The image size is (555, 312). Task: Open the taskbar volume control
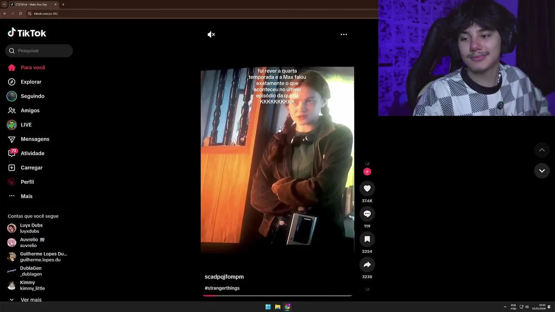pyautogui.click(x=527, y=307)
